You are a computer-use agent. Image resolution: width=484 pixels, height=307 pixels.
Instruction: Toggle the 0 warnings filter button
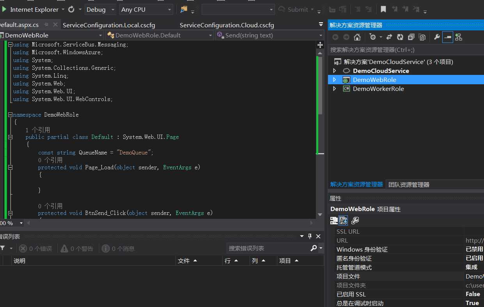point(77,248)
